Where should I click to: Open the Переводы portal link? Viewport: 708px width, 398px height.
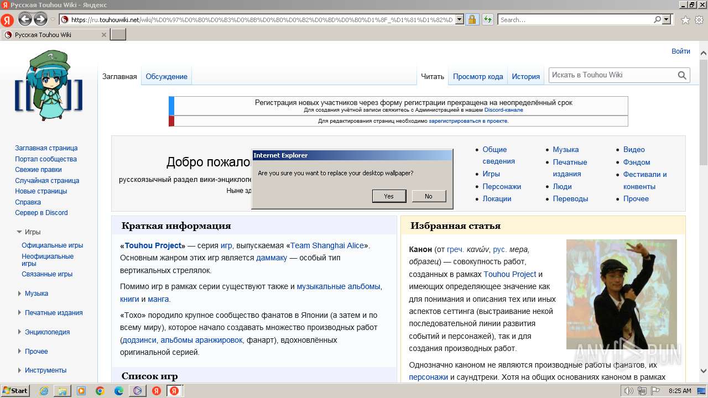pyautogui.click(x=570, y=199)
